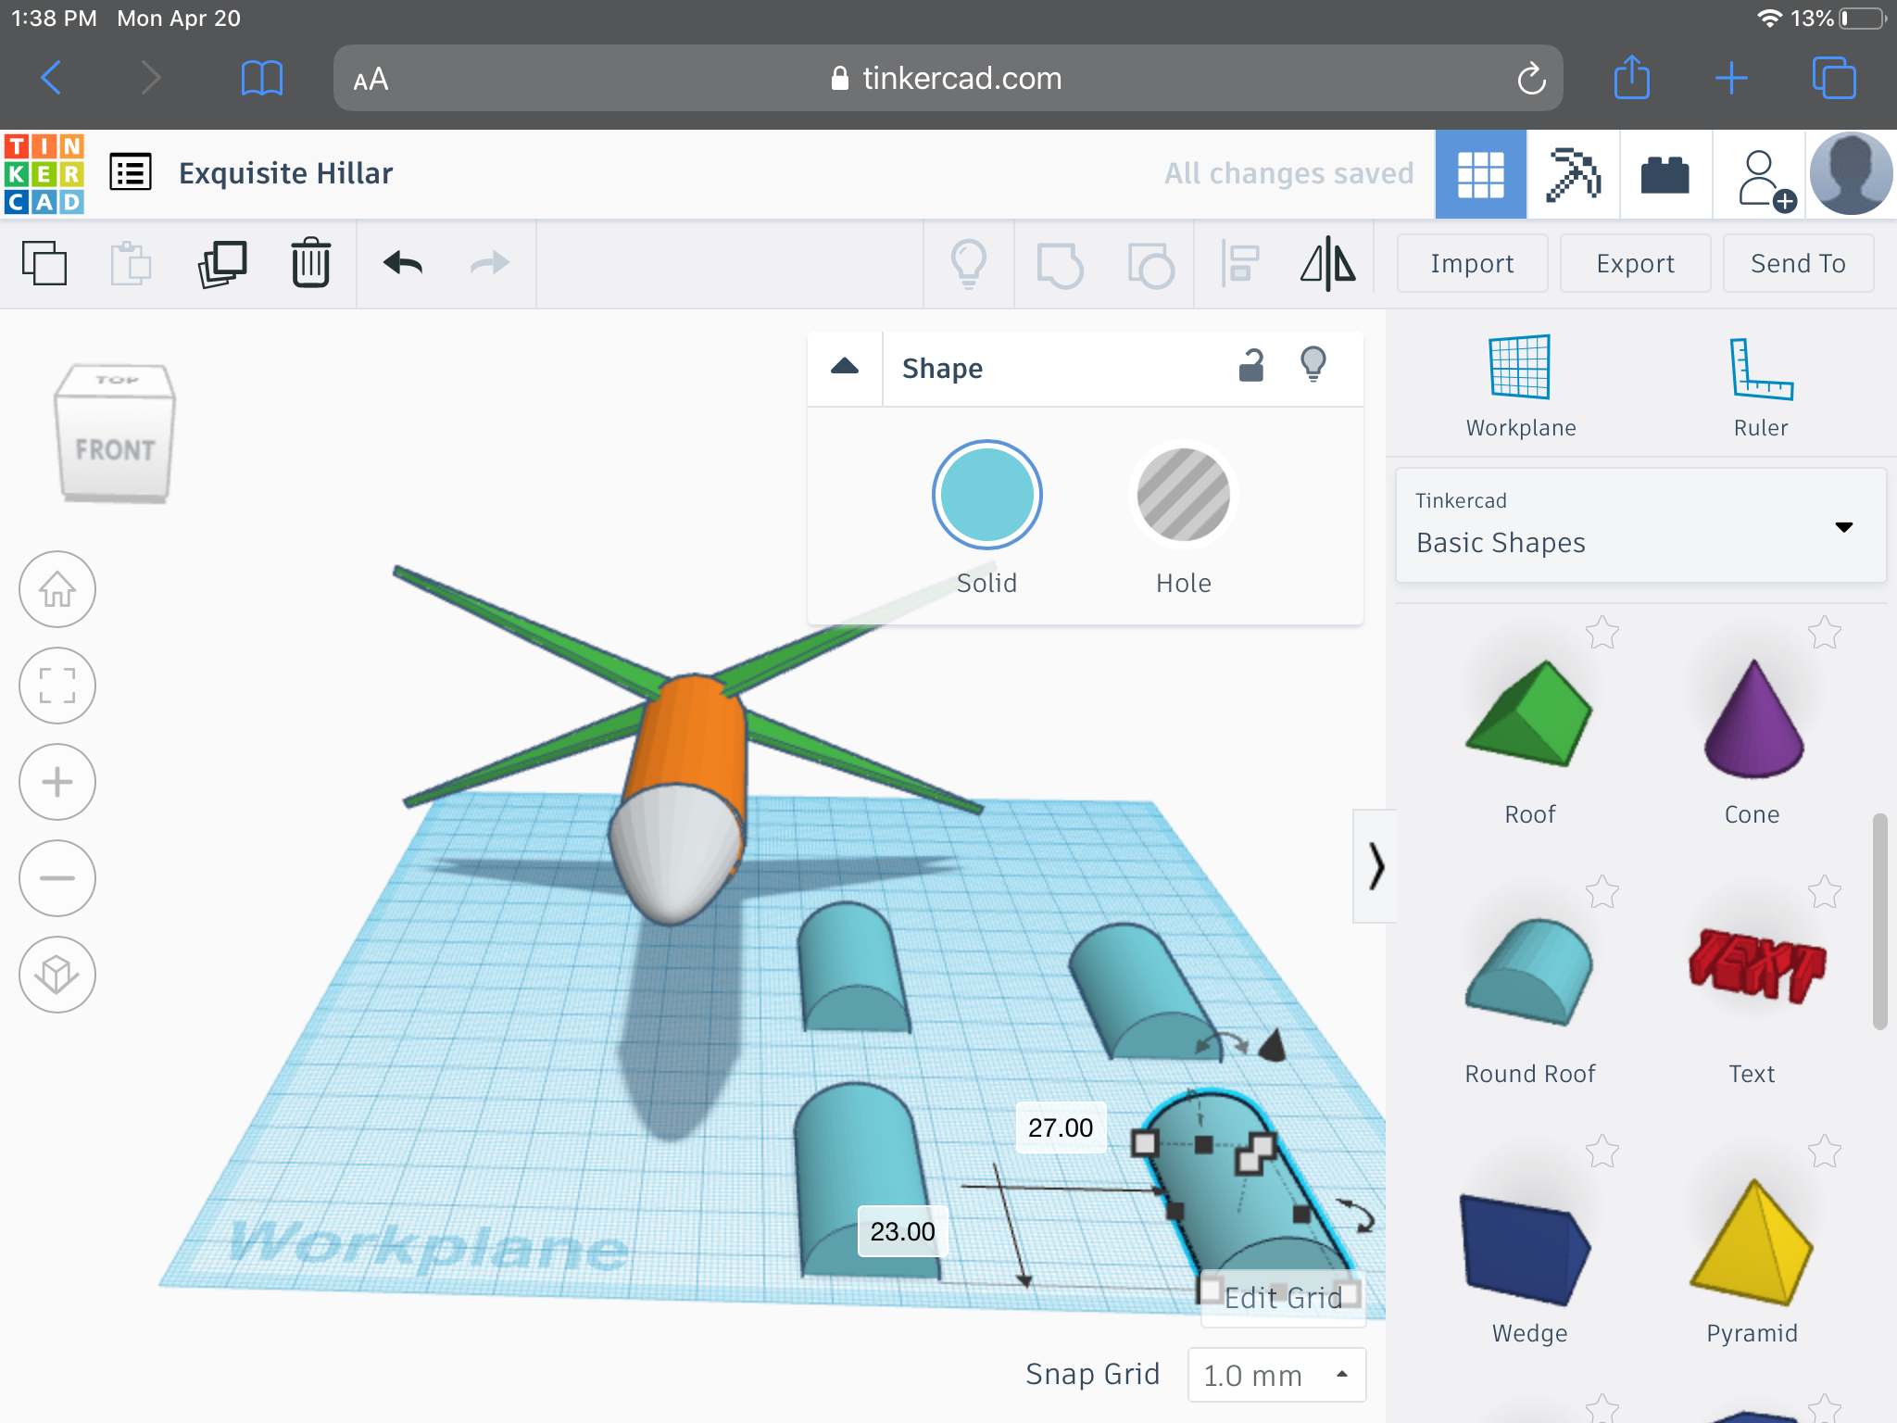Zoom in with plus button
1897x1423 pixels.
pyautogui.click(x=57, y=782)
